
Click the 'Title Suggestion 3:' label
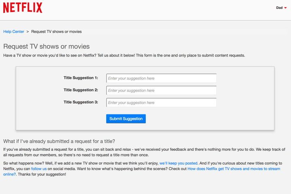click(81, 102)
